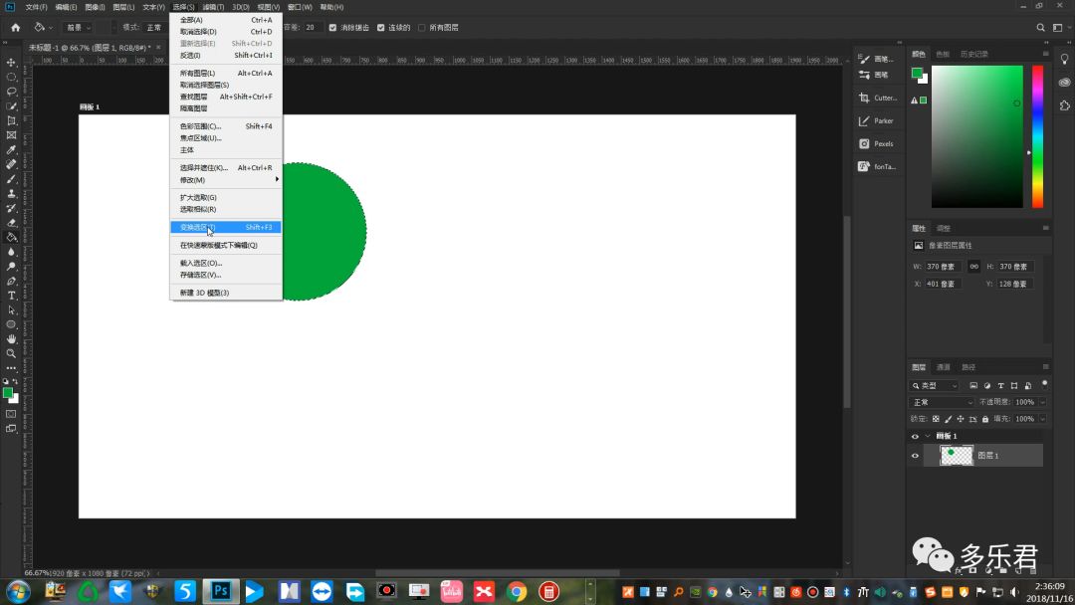Image resolution: width=1075 pixels, height=605 pixels.
Task: Open the tool preset picker dropdown
Action: coord(43,28)
